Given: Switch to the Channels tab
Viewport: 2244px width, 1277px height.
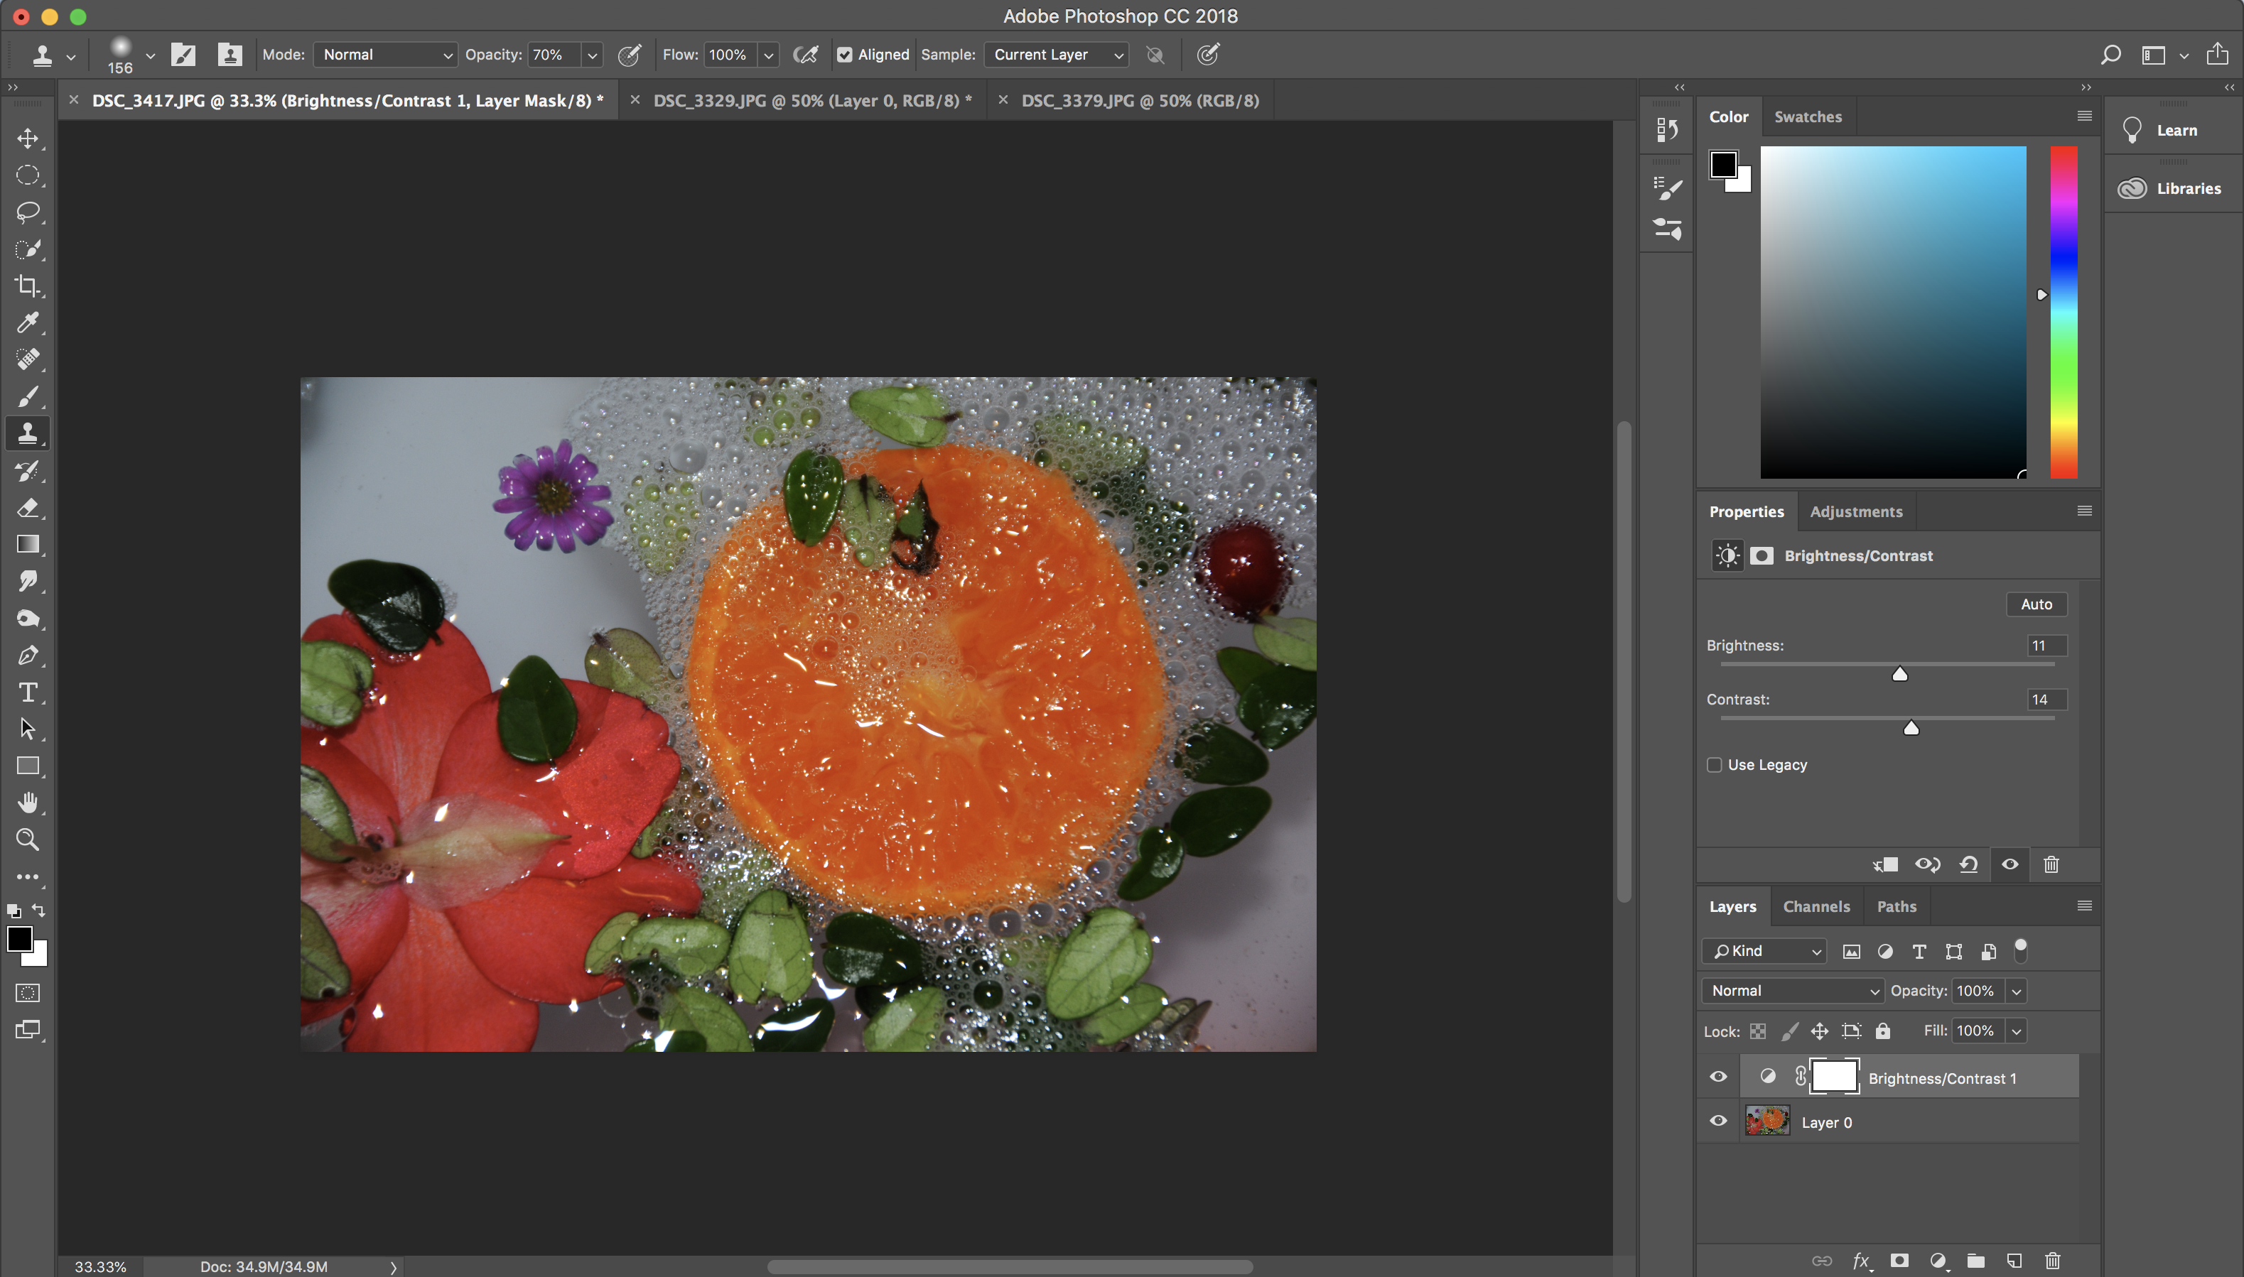Looking at the screenshot, I should pyautogui.click(x=1816, y=906).
